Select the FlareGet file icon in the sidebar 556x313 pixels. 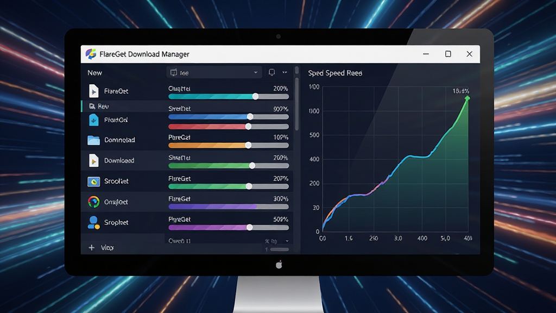(93, 91)
